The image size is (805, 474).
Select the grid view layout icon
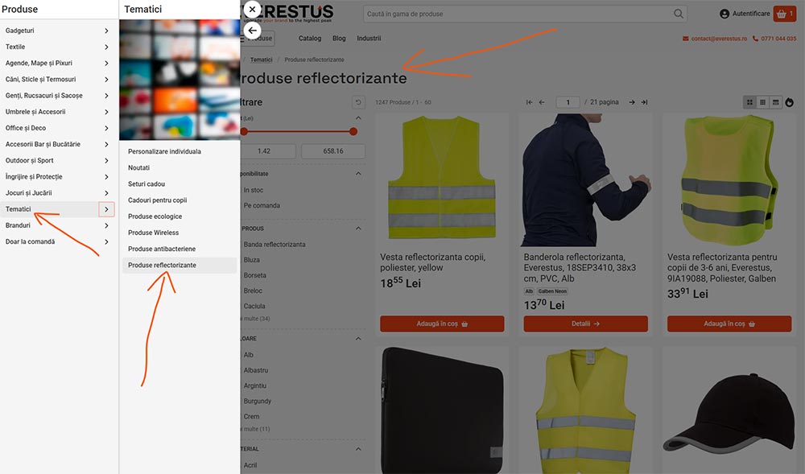coord(749,102)
